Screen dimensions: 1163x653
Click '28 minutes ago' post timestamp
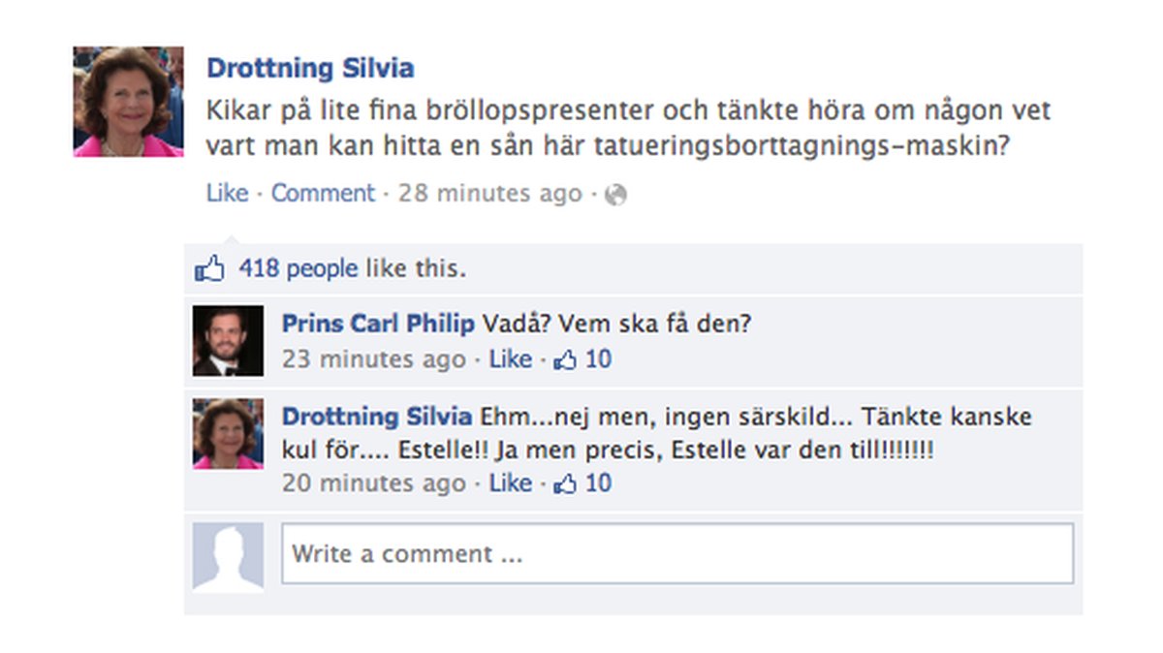490,194
